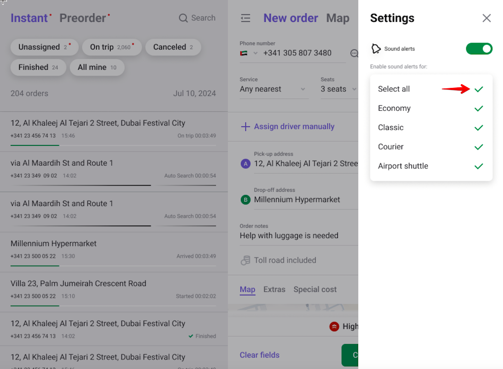Click the Sound alerts bell icon
The height and width of the screenshot is (369, 503).
[376, 49]
